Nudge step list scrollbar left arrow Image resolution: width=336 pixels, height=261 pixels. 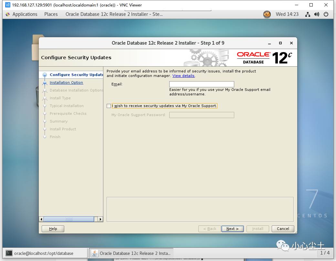click(41, 219)
